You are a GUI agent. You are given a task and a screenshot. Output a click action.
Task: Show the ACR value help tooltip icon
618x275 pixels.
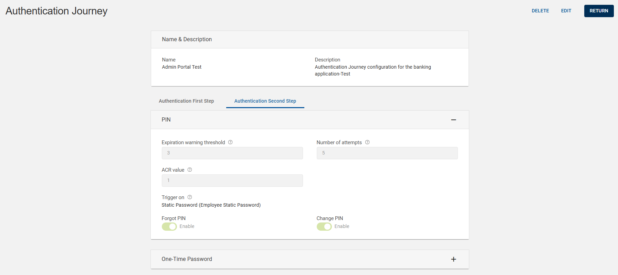190,170
